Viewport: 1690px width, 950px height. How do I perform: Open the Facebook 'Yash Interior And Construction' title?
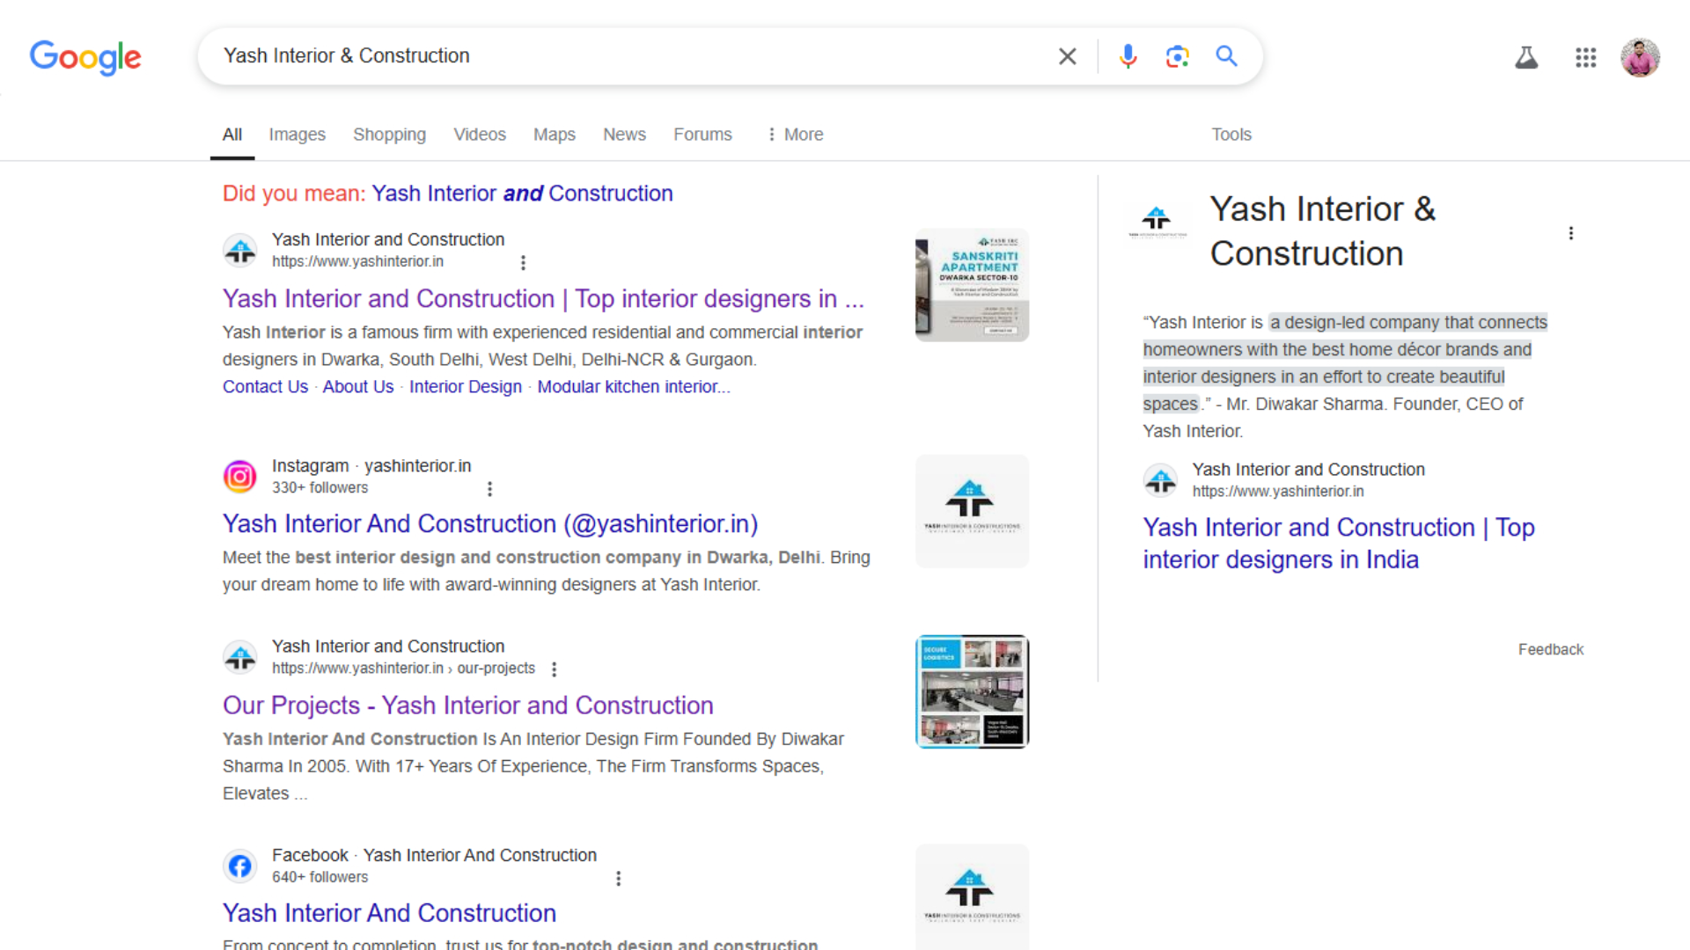(x=389, y=913)
